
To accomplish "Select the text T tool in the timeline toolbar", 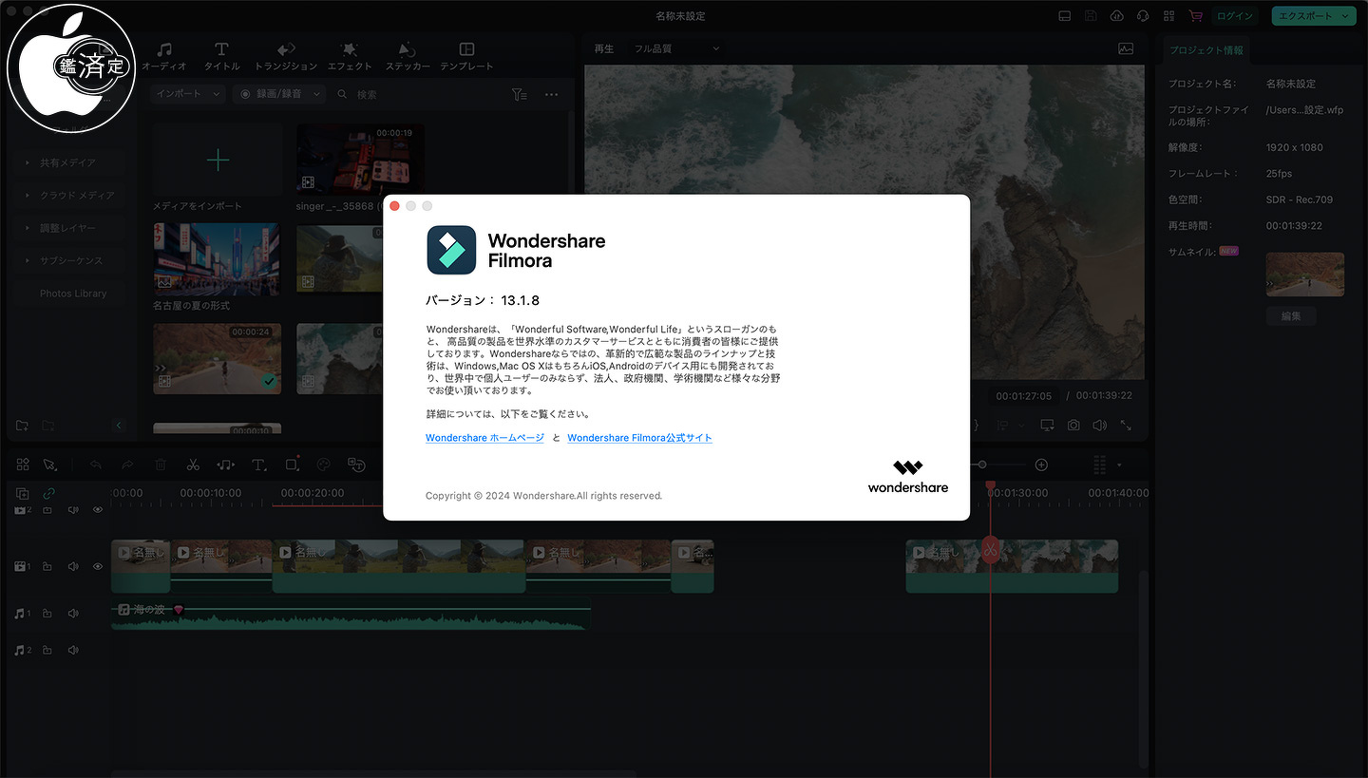I will coord(258,465).
